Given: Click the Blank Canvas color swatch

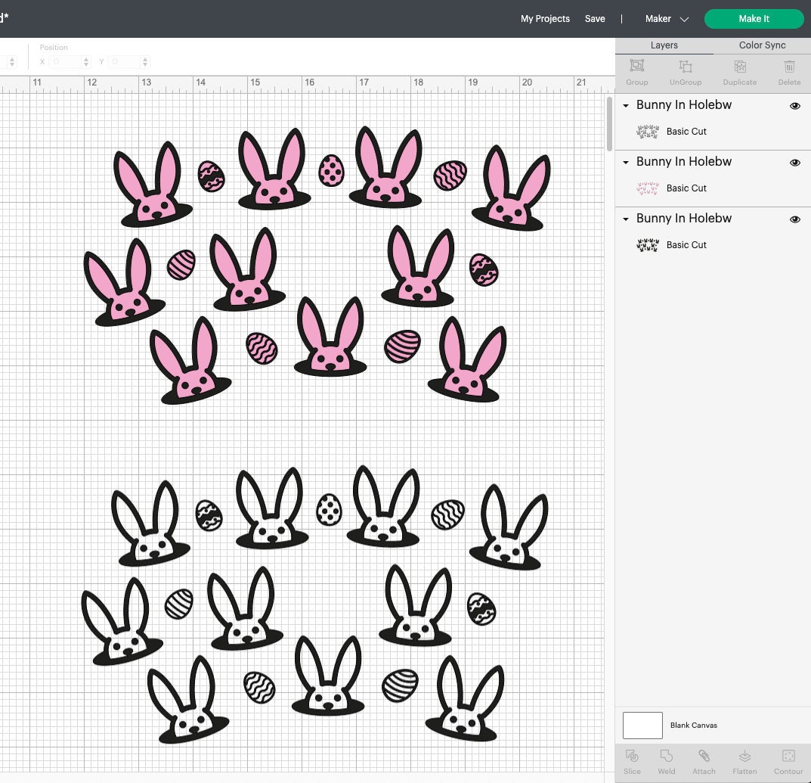Looking at the screenshot, I should (x=642, y=725).
